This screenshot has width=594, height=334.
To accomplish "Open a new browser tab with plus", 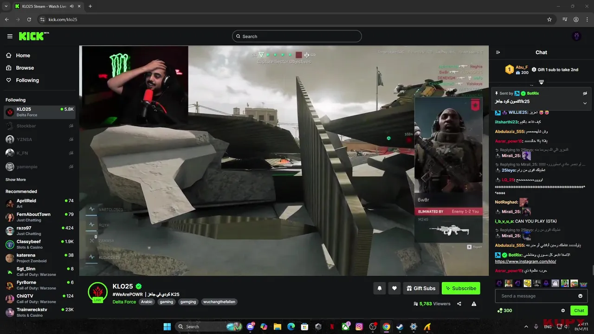I will point(90,6).
